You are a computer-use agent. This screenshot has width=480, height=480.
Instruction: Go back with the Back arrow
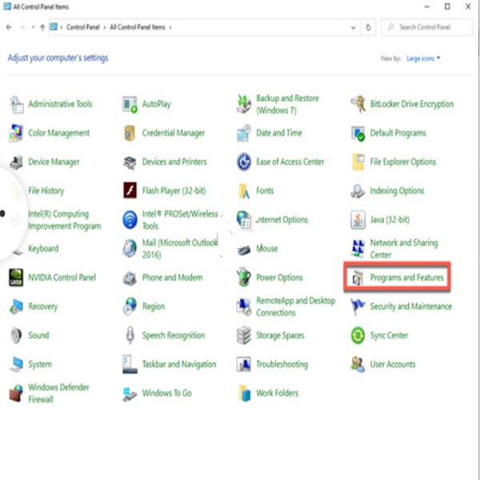click(x=9, y=27)
